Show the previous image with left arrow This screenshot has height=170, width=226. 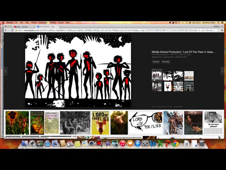click(x=6, y=71)
